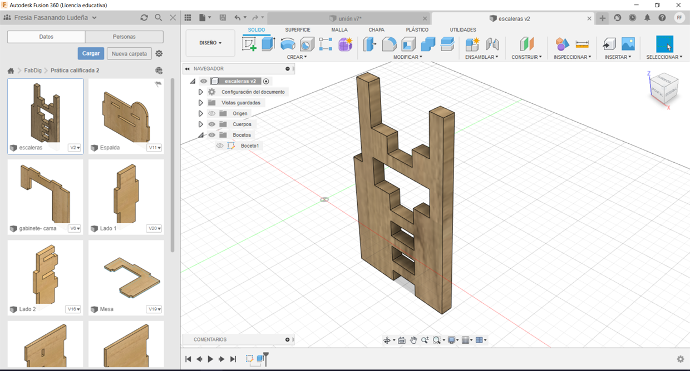This screenshot has width=690, height=371.
Task: Select the Measure tool under Inspeccionar
Action: pos(582,44)
